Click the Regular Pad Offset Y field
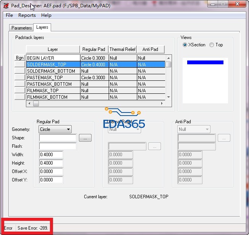Image resolution: width=249 pixels, height=235 pixels. click(51, 180)
